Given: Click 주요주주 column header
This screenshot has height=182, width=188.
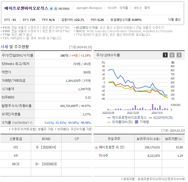Looking at the screenshot, I should (x=114, y=139).
